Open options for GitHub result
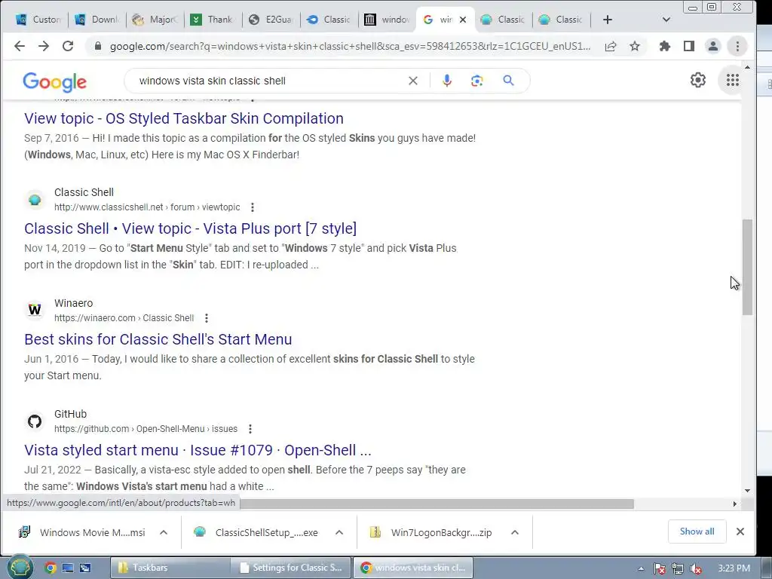The width and height of the screenshot is (772, 579). tap(250, 429)
